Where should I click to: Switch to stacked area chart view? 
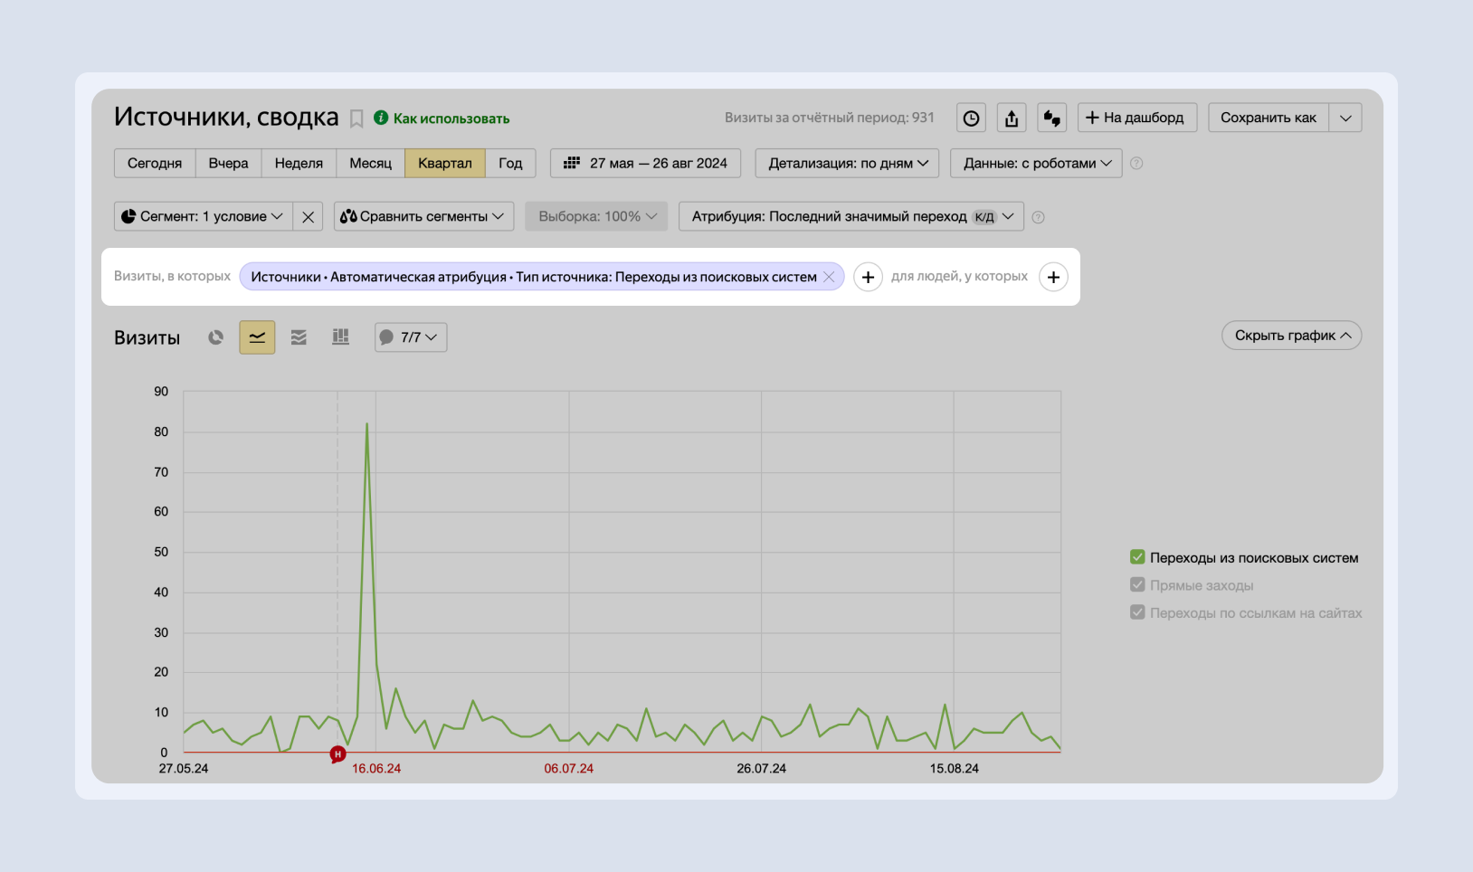pos(299,337)
